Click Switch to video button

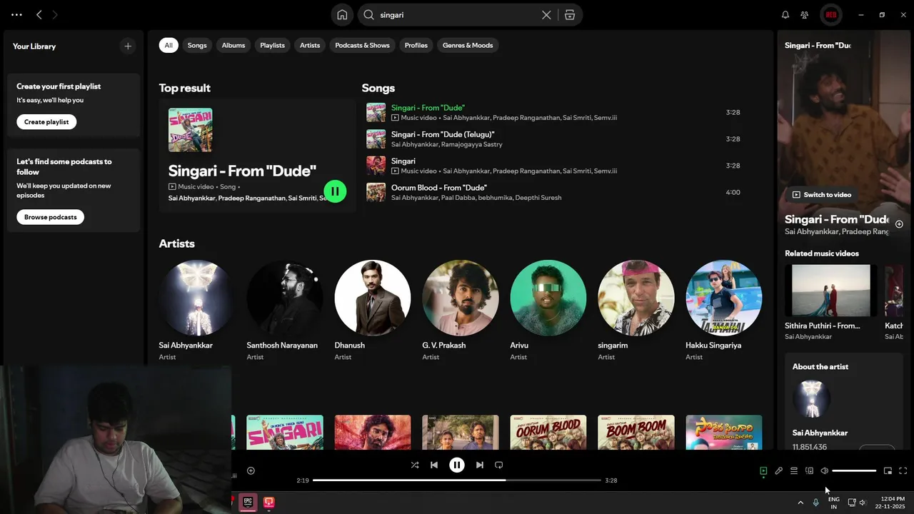(822, 194)
